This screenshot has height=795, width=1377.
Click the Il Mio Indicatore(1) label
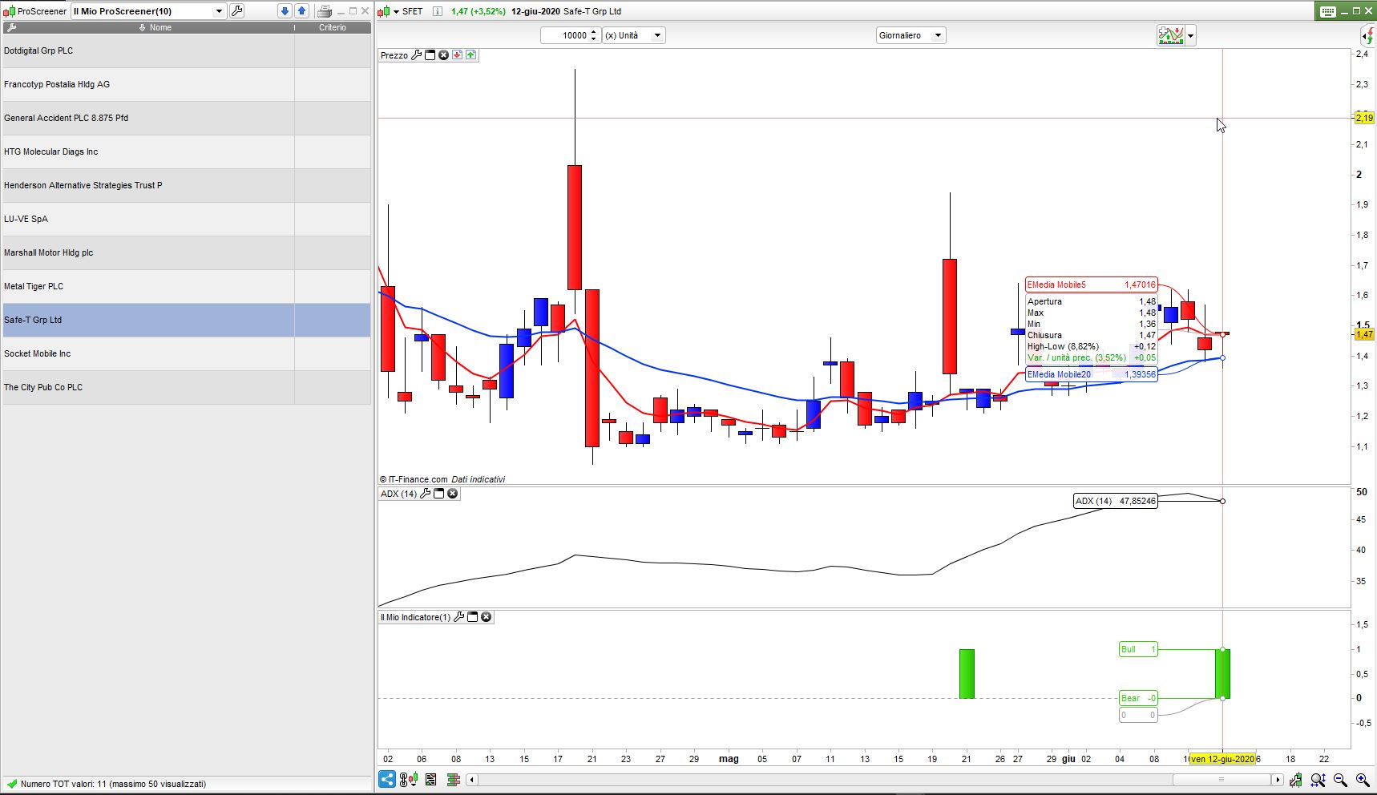coord(415,617)
